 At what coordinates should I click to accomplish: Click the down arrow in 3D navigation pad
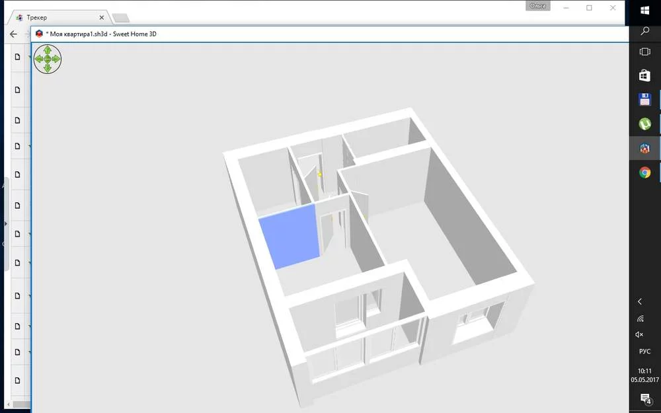pyautogui.click(x=47, y=68)
